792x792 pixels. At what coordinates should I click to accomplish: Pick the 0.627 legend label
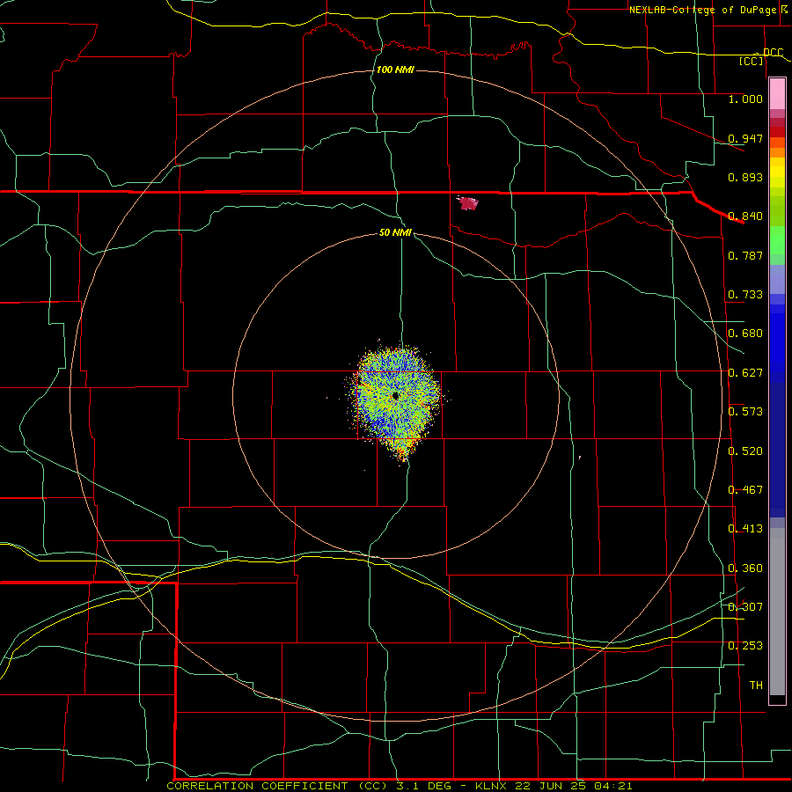tap(745, 373)
